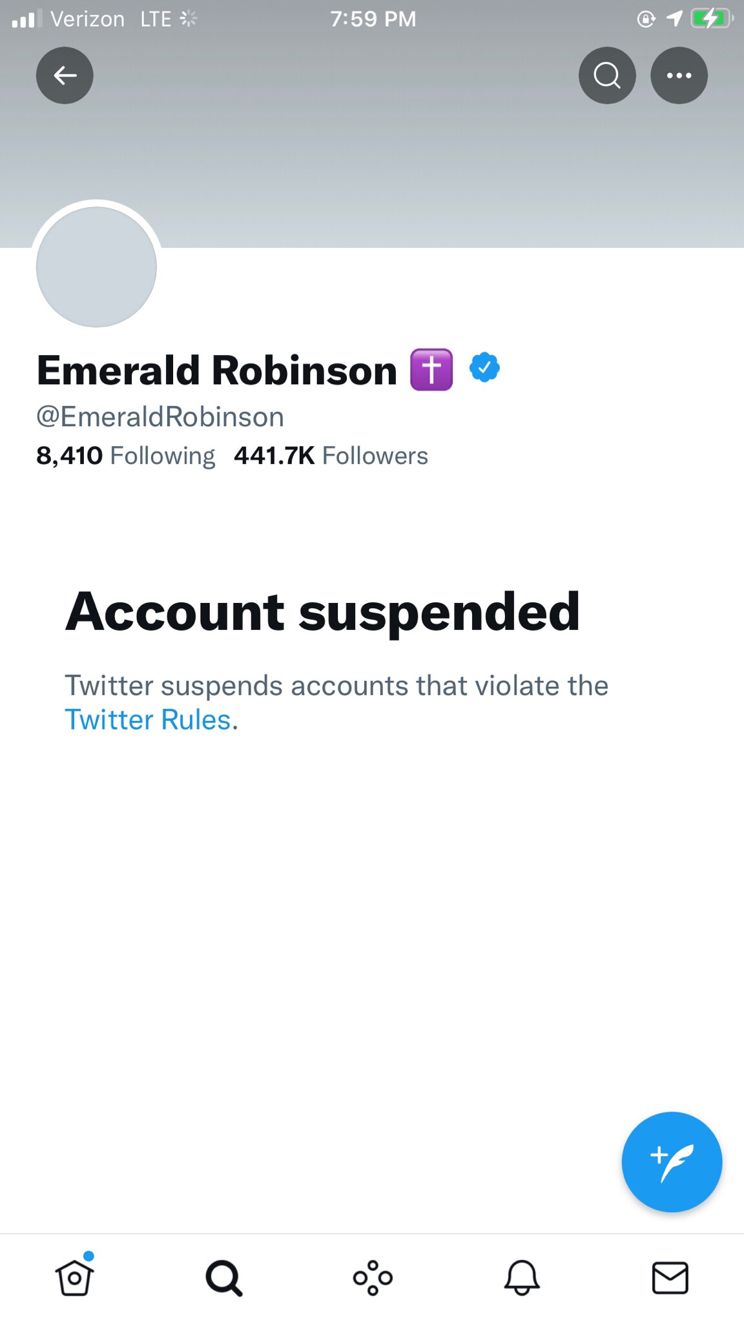Tap the Emerald Robinson display name
Viewport: 744px width, 1322px height.
216,369
